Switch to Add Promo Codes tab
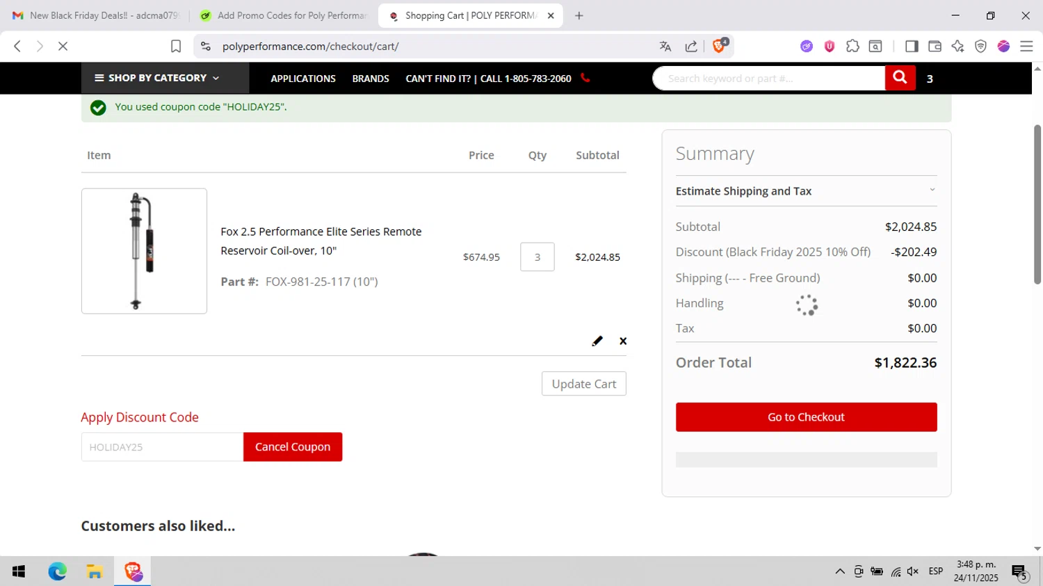The image size is (1043, 586). tap(283, 15)
